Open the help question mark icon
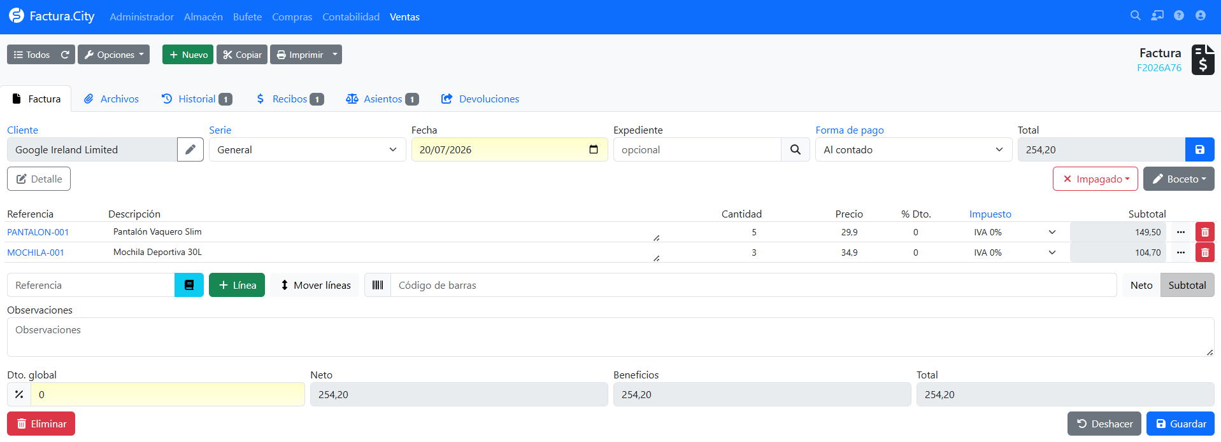Image resolution: width=1221 pixels, height=442 pixels. (x=1179, y=15)
